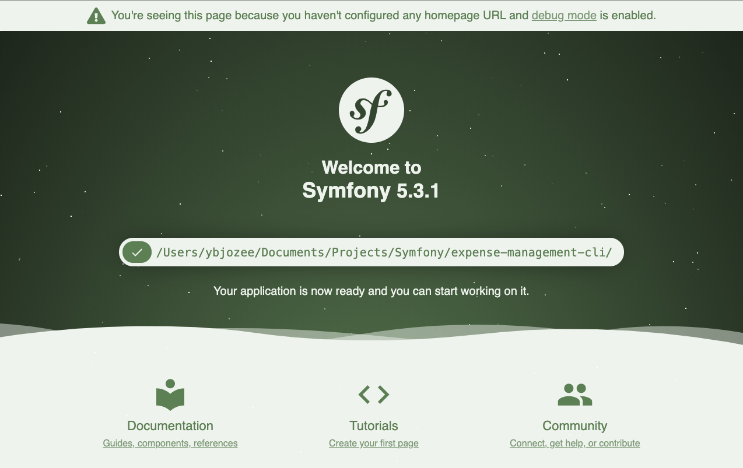Click the Tutorials heading
The image size is (743, 468).
(374, 425)
